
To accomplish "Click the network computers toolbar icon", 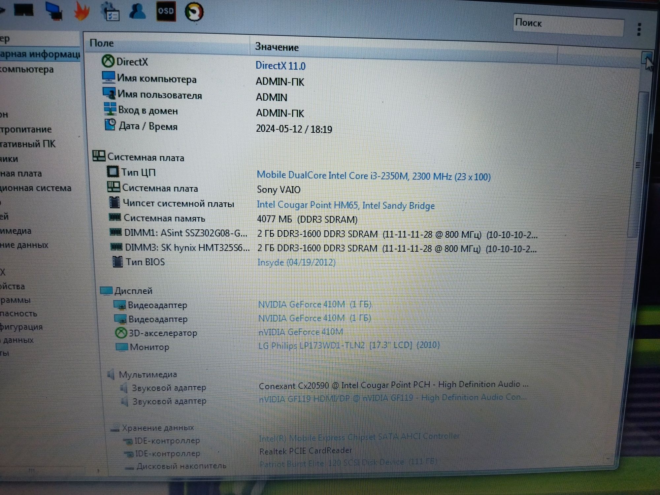I will pyautogui.click(x=54, y=11).
